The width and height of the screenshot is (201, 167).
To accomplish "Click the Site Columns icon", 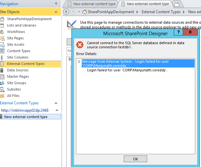I will pos(2,58).
